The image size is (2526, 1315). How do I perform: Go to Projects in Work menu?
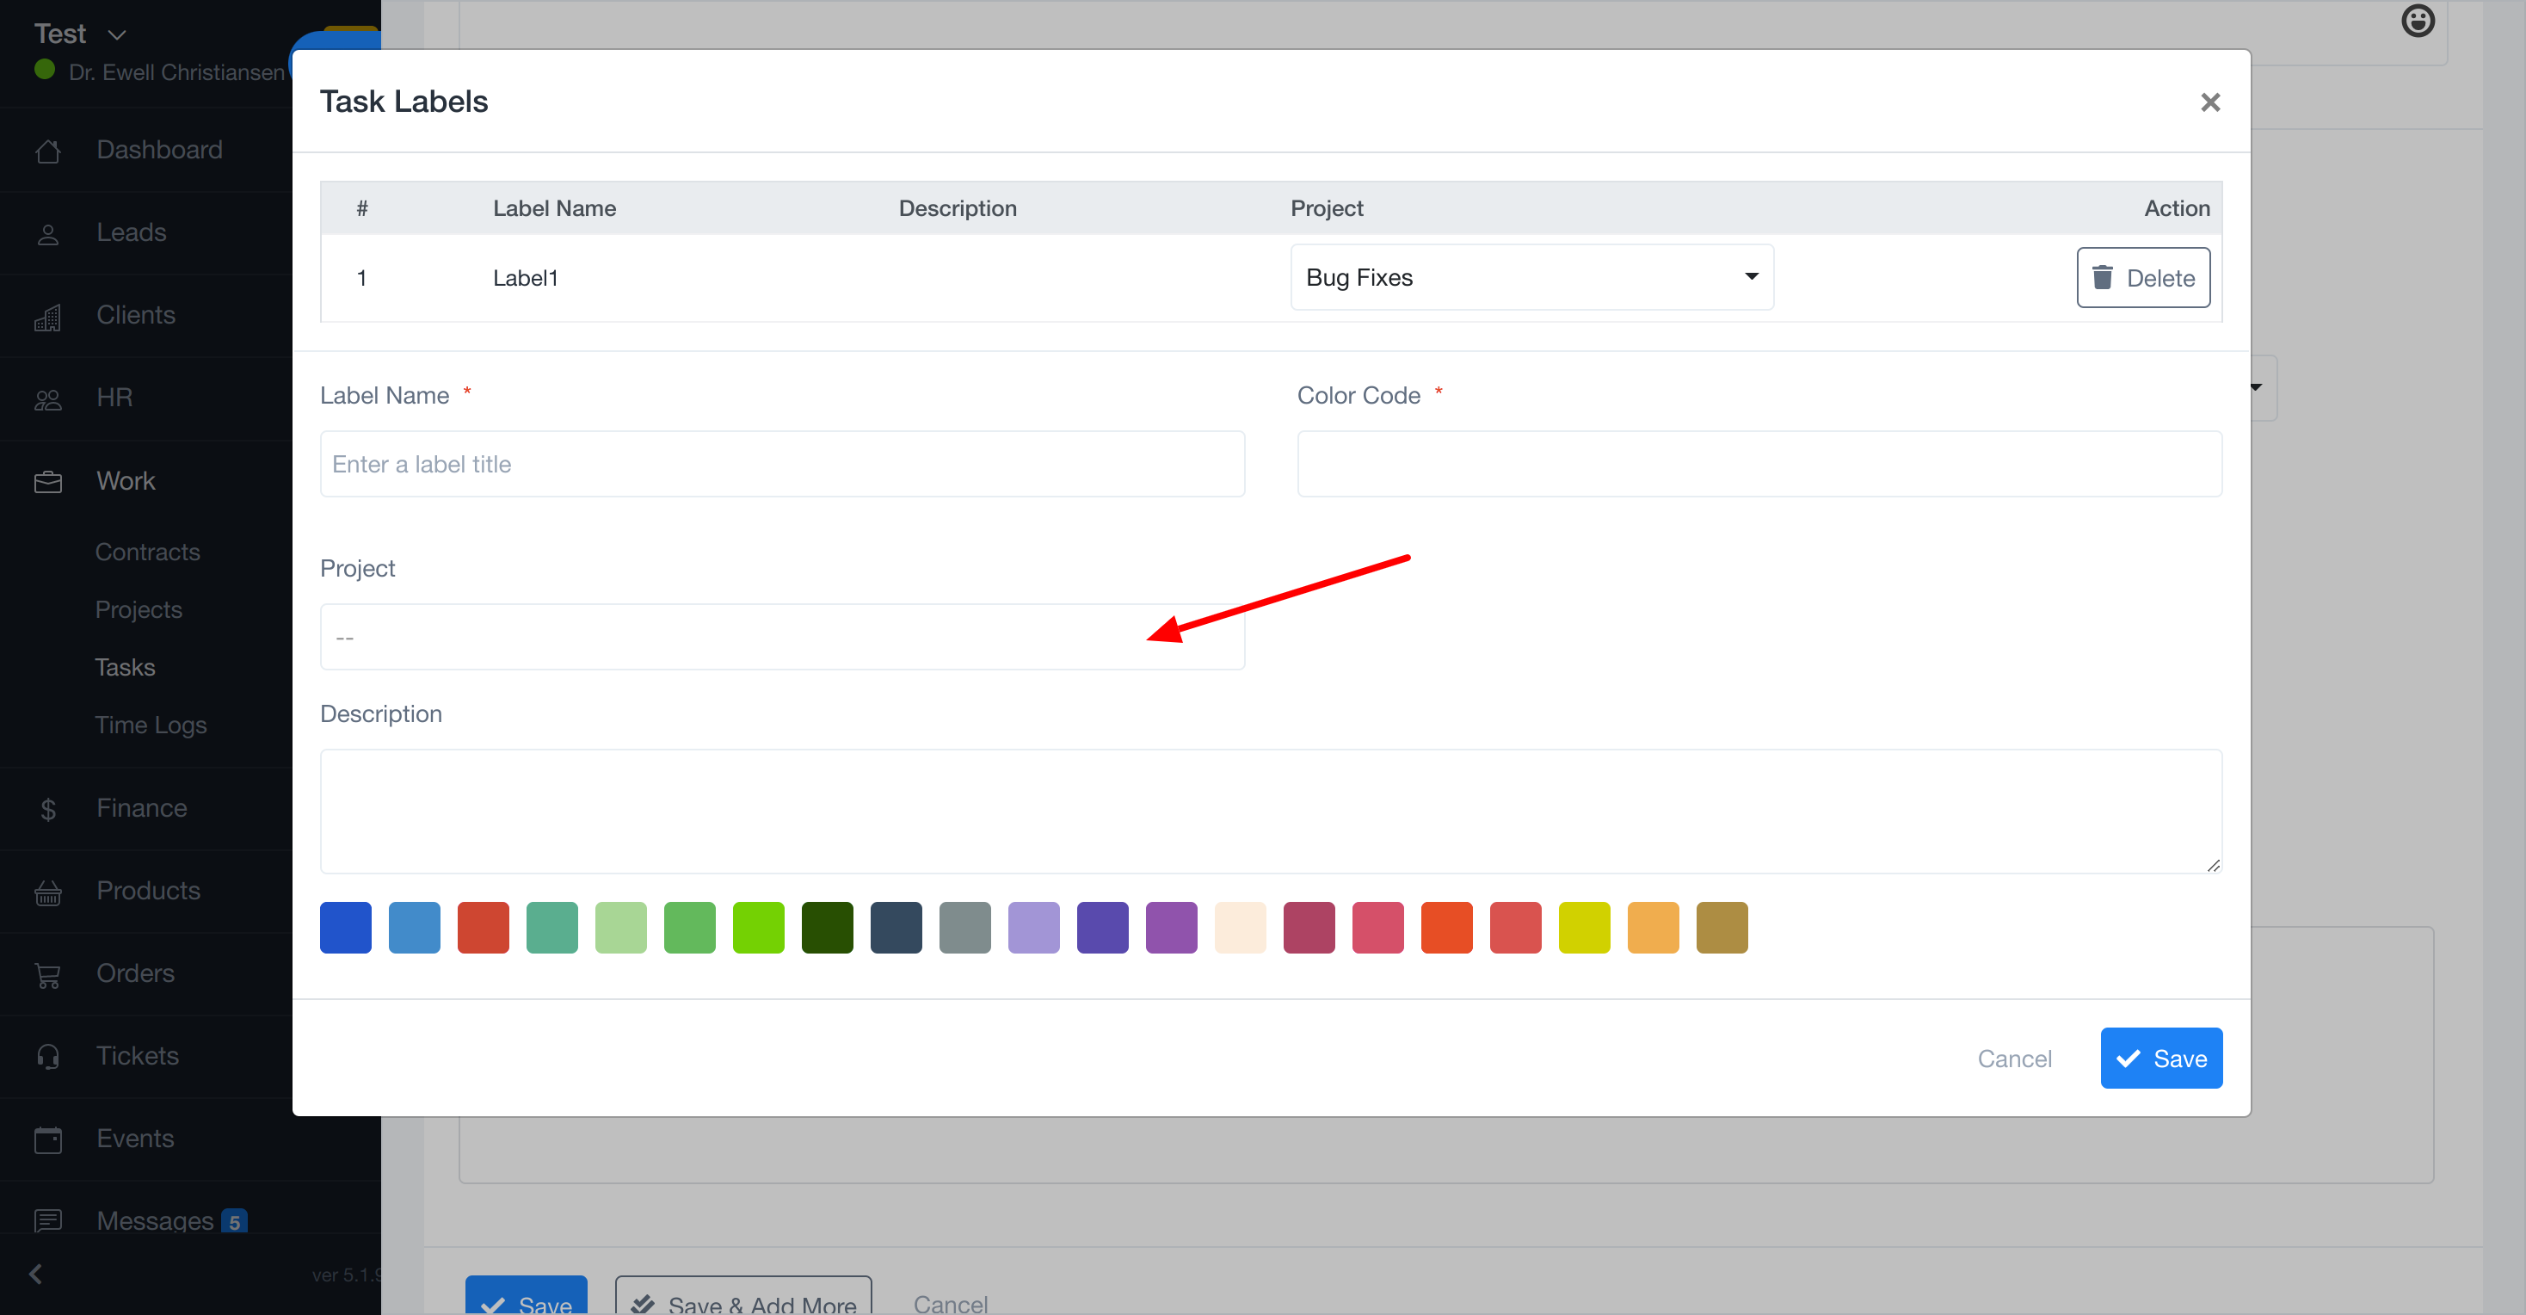pyautogui.click(x=139, y=609)
